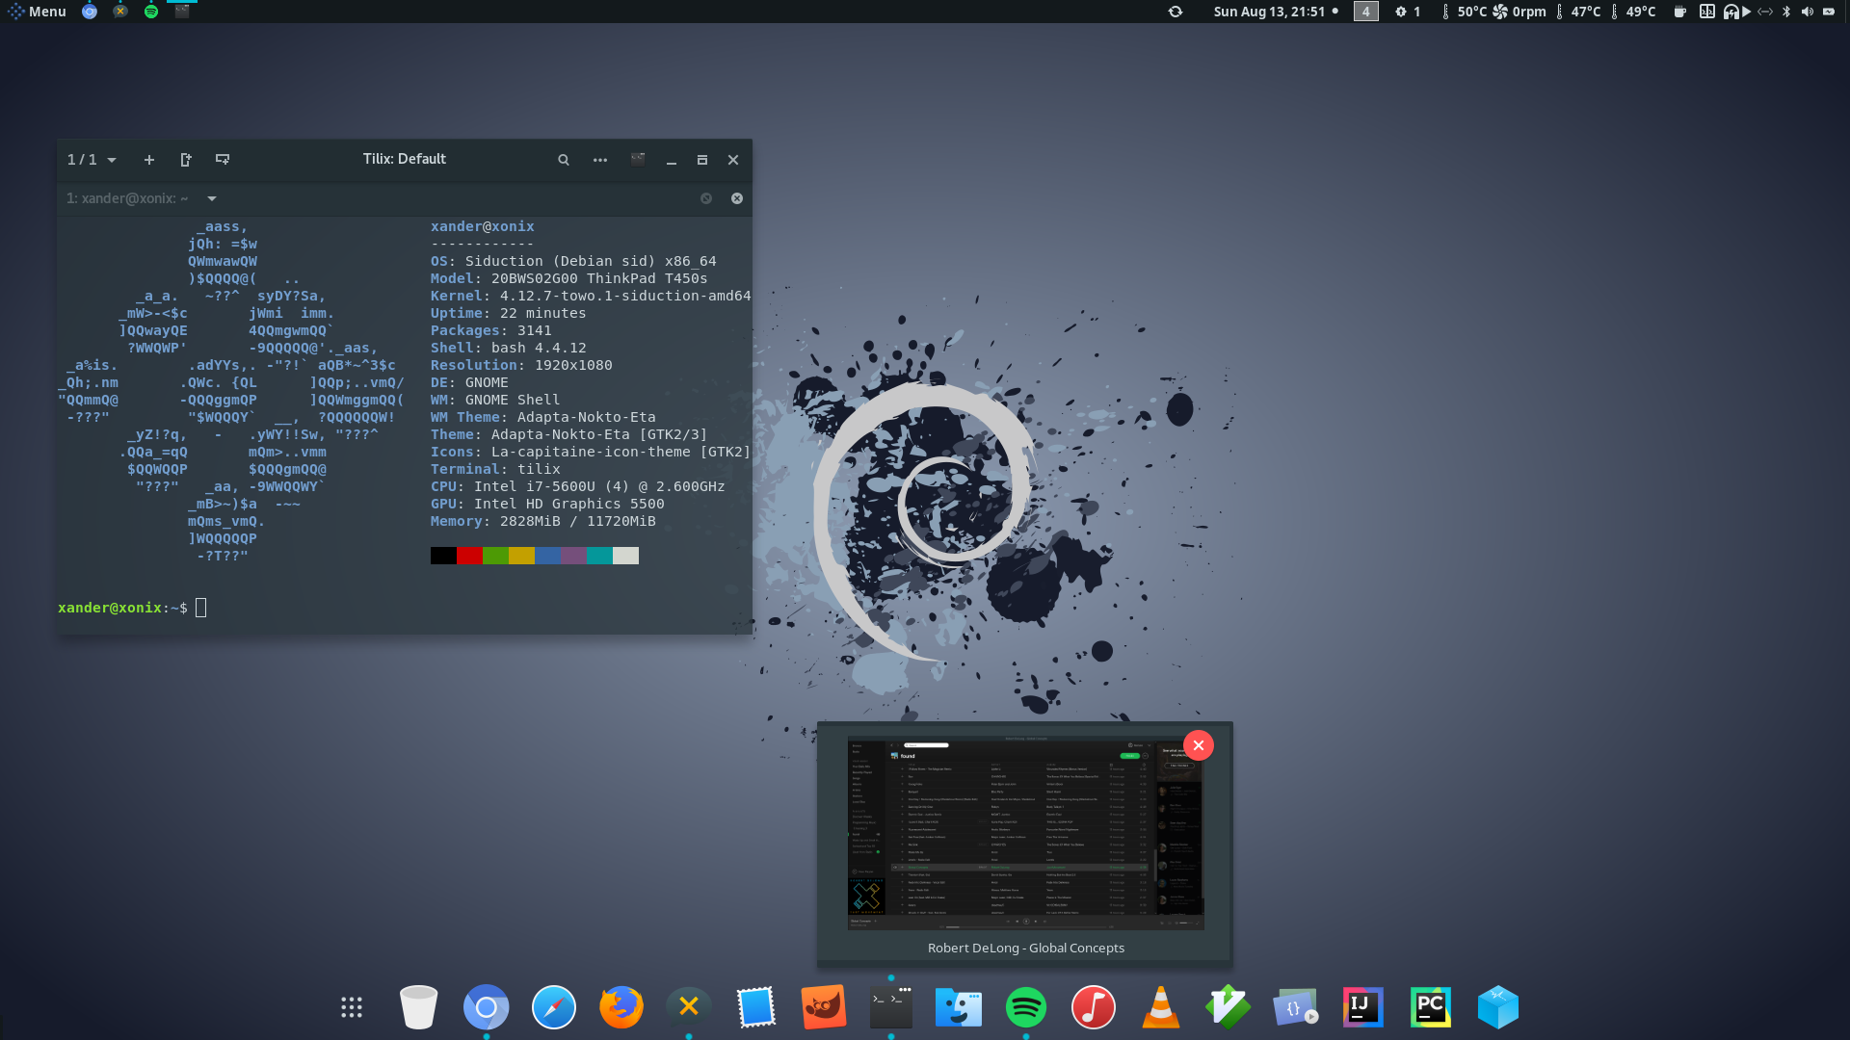Open the applications grid in dock
This screenshot has width=1850, height=1040.
[x=352, y=1007]
